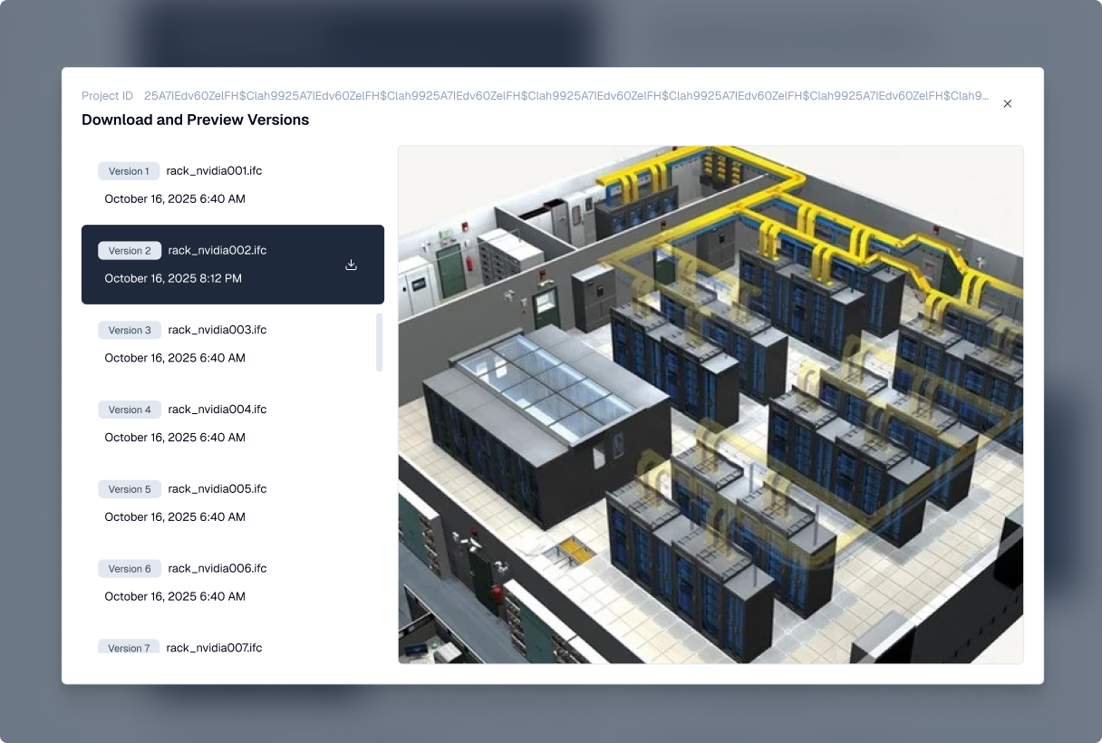Select rack_nvidia007.ifc at list bottom
This screenshot has width=1102, height=743.
[214, 648]
